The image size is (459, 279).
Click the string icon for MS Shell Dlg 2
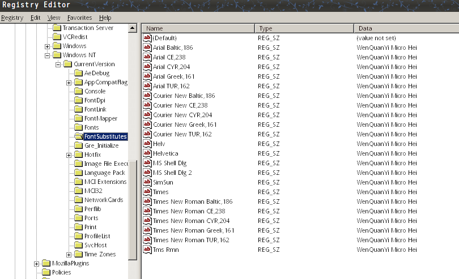click(x=147, y=173)
